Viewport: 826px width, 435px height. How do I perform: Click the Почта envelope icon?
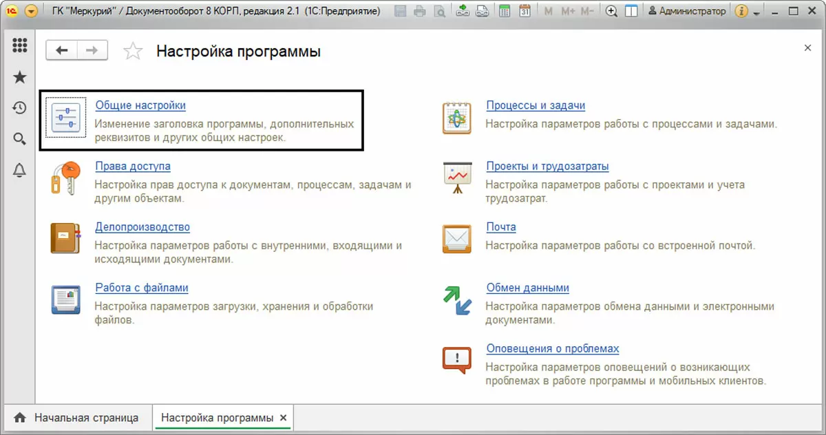tap(457, 239)
